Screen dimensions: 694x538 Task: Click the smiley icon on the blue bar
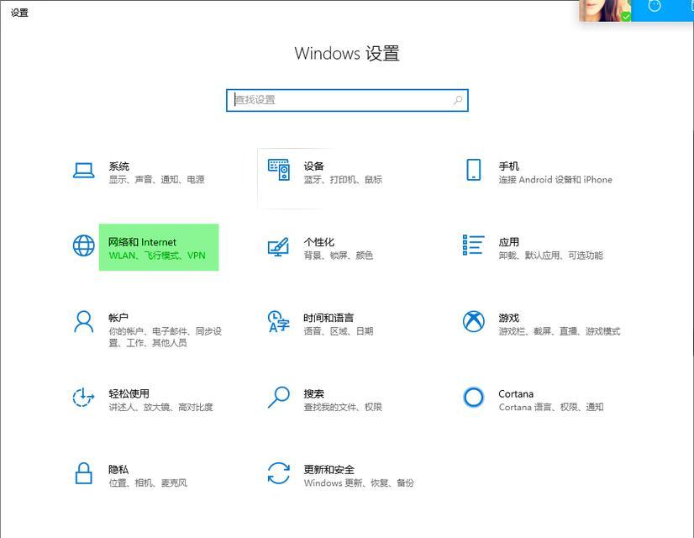click(655, 6)
